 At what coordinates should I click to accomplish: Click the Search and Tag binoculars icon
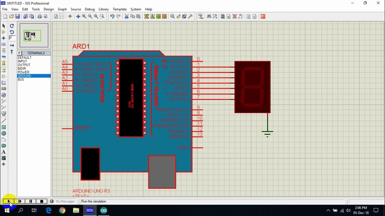pos(209,16)
